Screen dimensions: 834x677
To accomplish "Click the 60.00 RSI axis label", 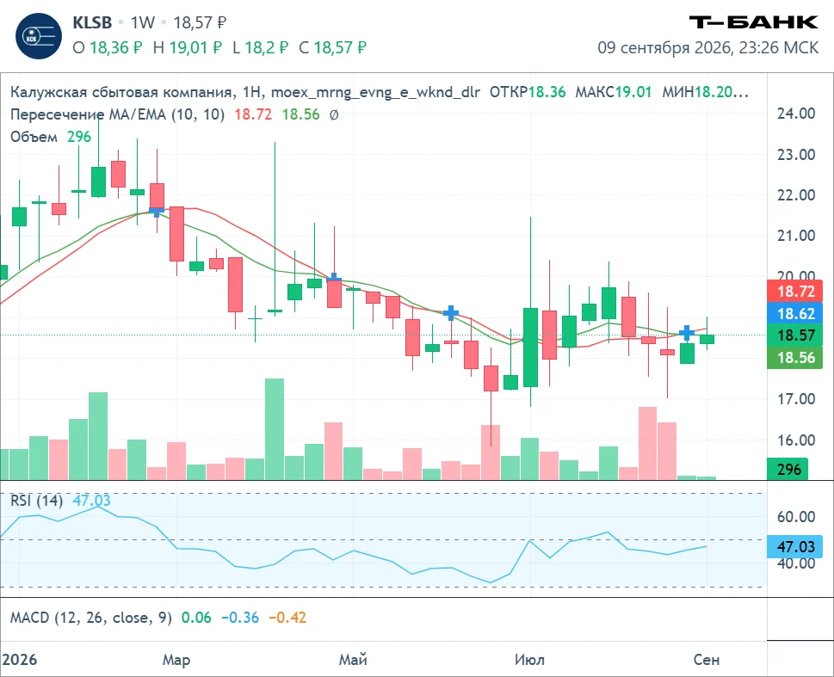I will 796,517.
